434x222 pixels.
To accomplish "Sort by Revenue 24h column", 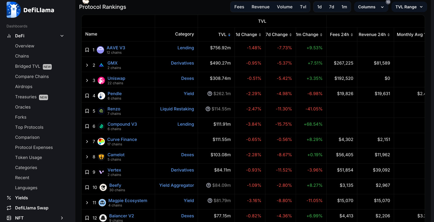I will pyautogui.click(x=389, y=35).
